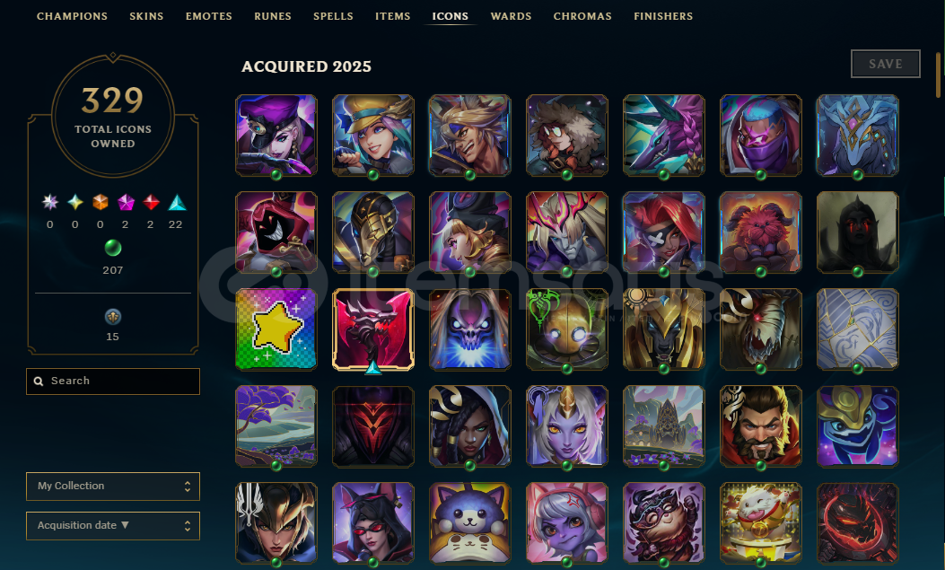945x570 pixels.
Task: Pick the bearded man in red coat icon
Action: click(761, 426)
